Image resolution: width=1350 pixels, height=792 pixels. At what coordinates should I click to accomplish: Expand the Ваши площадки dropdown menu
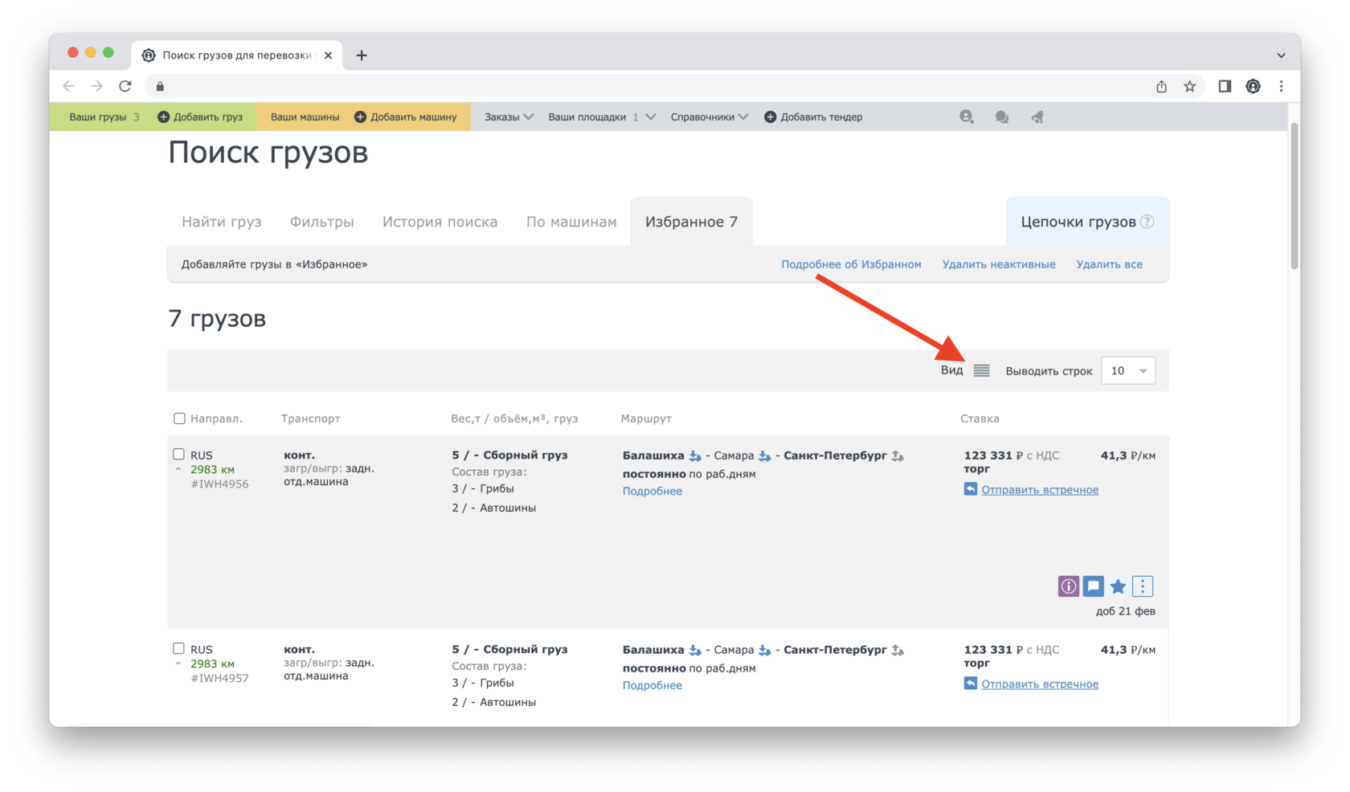[602, 117]
